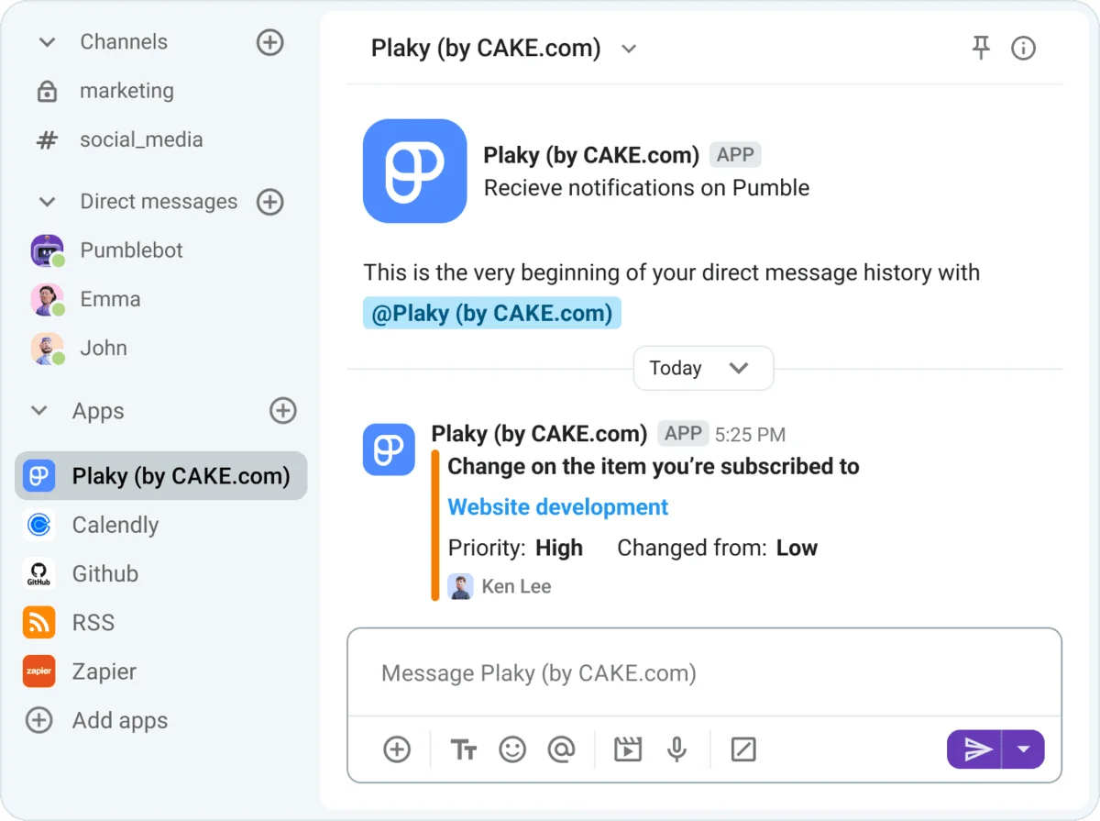This screenshot has height=821, width=1100.
Task: Open the attachment plus icon in composer
Action: pyautogui.click(x=397, y=749)
